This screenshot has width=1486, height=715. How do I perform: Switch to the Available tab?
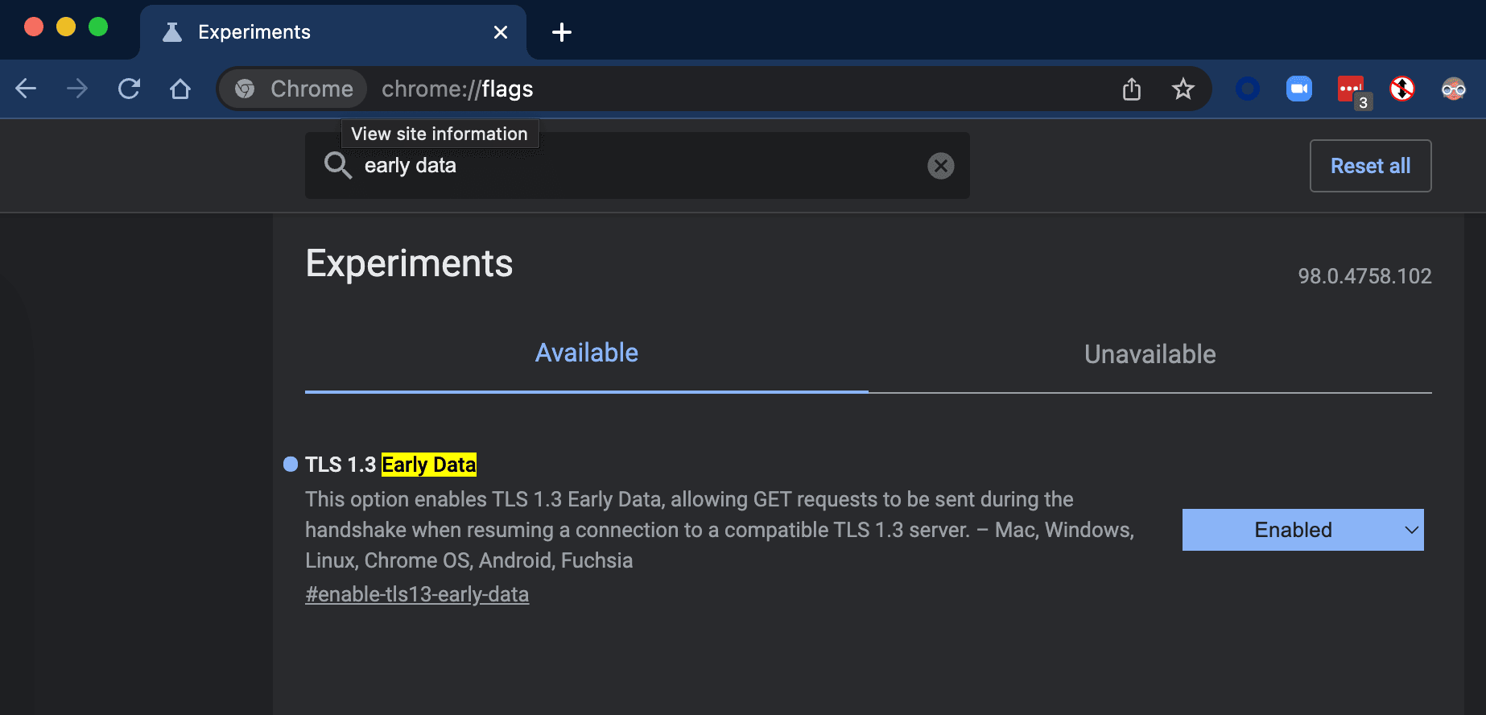tap(586, 353)
